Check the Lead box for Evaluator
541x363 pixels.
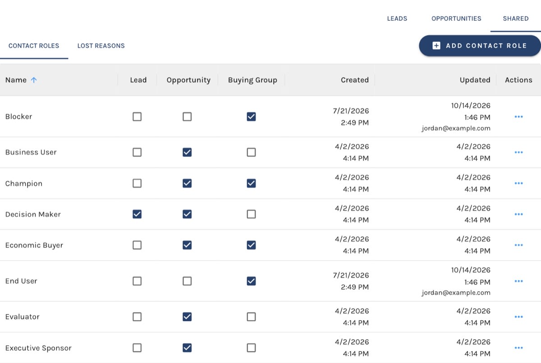pyautogui.click(x=137, y=317)
